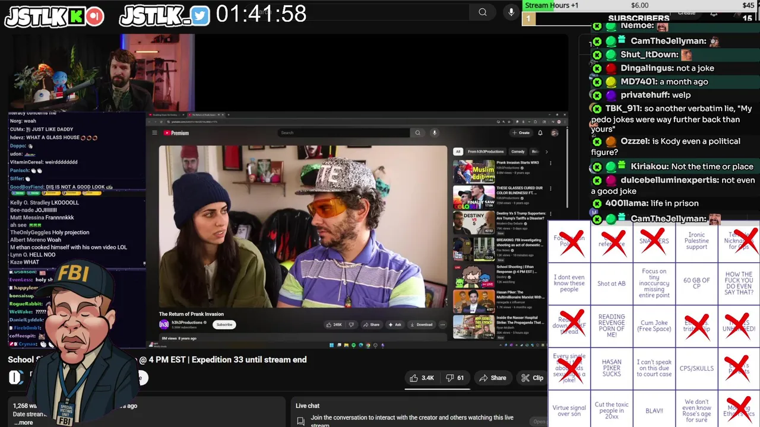Click the top overlay search magnifier icon
Image resolution: width=760 pixels, height=427 pixels.
pyautogui.click(x=483, y=12)
